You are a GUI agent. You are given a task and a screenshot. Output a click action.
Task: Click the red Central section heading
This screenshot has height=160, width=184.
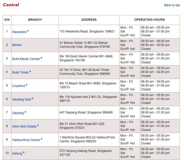click(x=11, y=5)
